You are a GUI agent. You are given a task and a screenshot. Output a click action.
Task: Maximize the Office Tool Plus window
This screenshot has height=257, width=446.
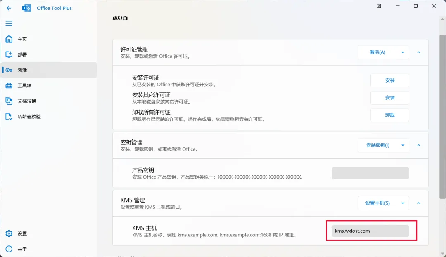pyautogui.click(x=415, y=6)
